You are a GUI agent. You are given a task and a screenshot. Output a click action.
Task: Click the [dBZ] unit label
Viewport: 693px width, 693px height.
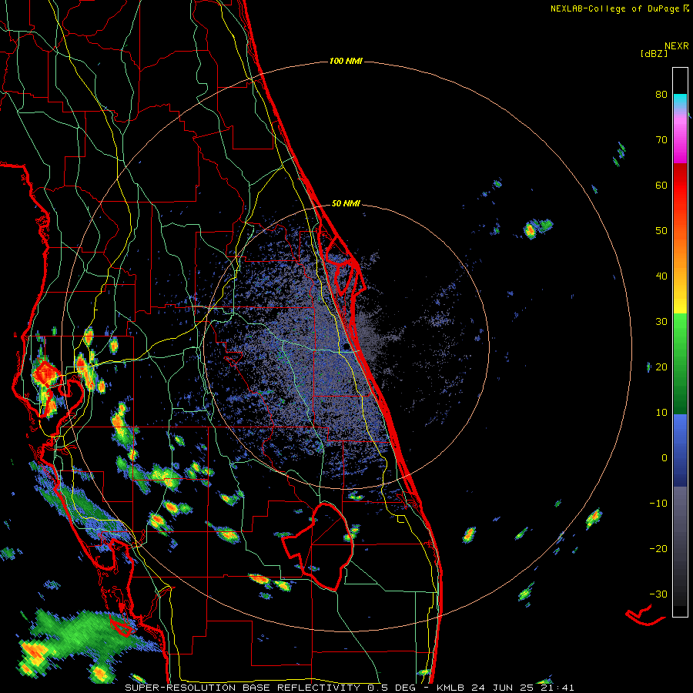click(x=654, y=53)
